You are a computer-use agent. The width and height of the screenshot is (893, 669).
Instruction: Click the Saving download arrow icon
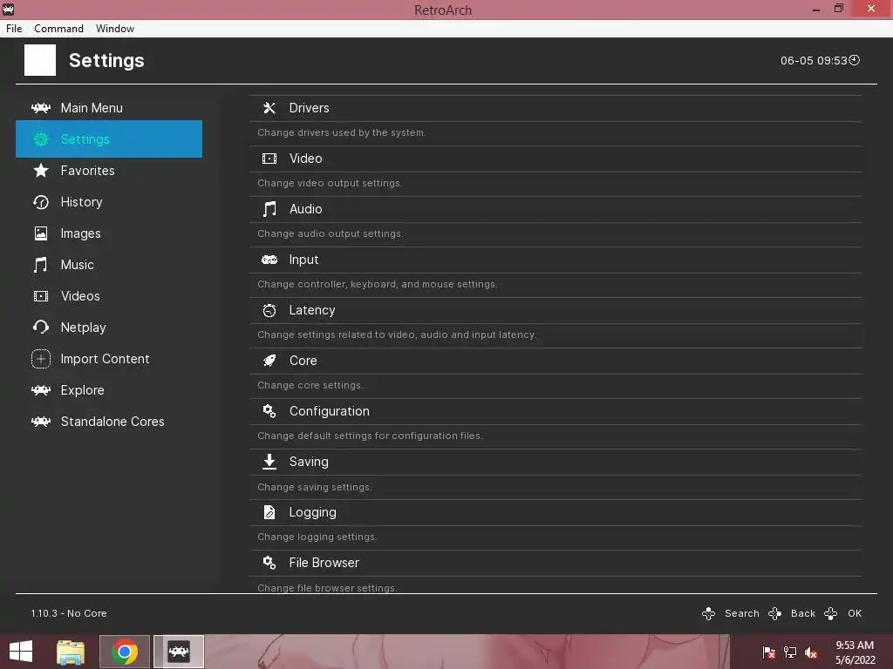[x=269, y=462]
